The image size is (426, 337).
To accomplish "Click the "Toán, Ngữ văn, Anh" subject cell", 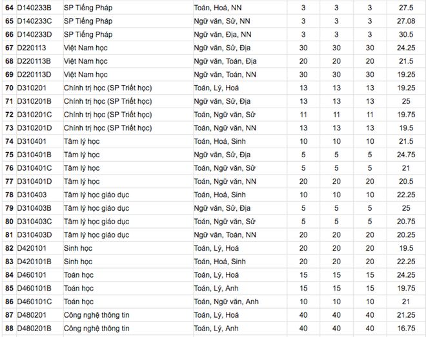I will click(x=227, y=302).
